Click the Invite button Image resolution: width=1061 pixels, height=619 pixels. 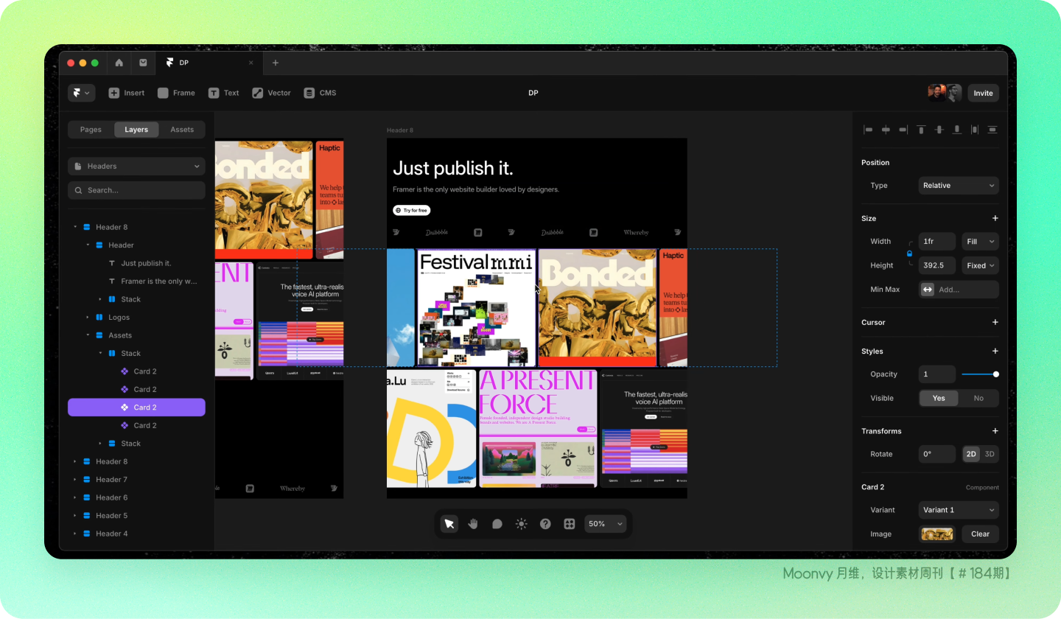[983, 93]
